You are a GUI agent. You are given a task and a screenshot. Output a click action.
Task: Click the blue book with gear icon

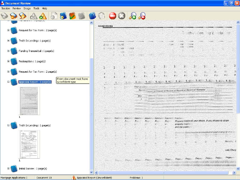[63, 15]
